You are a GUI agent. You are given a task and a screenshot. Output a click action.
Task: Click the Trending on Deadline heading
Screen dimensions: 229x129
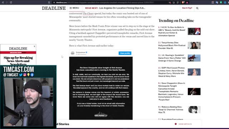click(176, 21)
